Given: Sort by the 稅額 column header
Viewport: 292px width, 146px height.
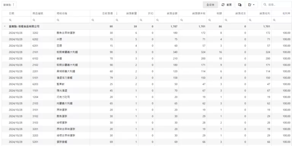Looking at the screenshot, I should tap(219, 13).
